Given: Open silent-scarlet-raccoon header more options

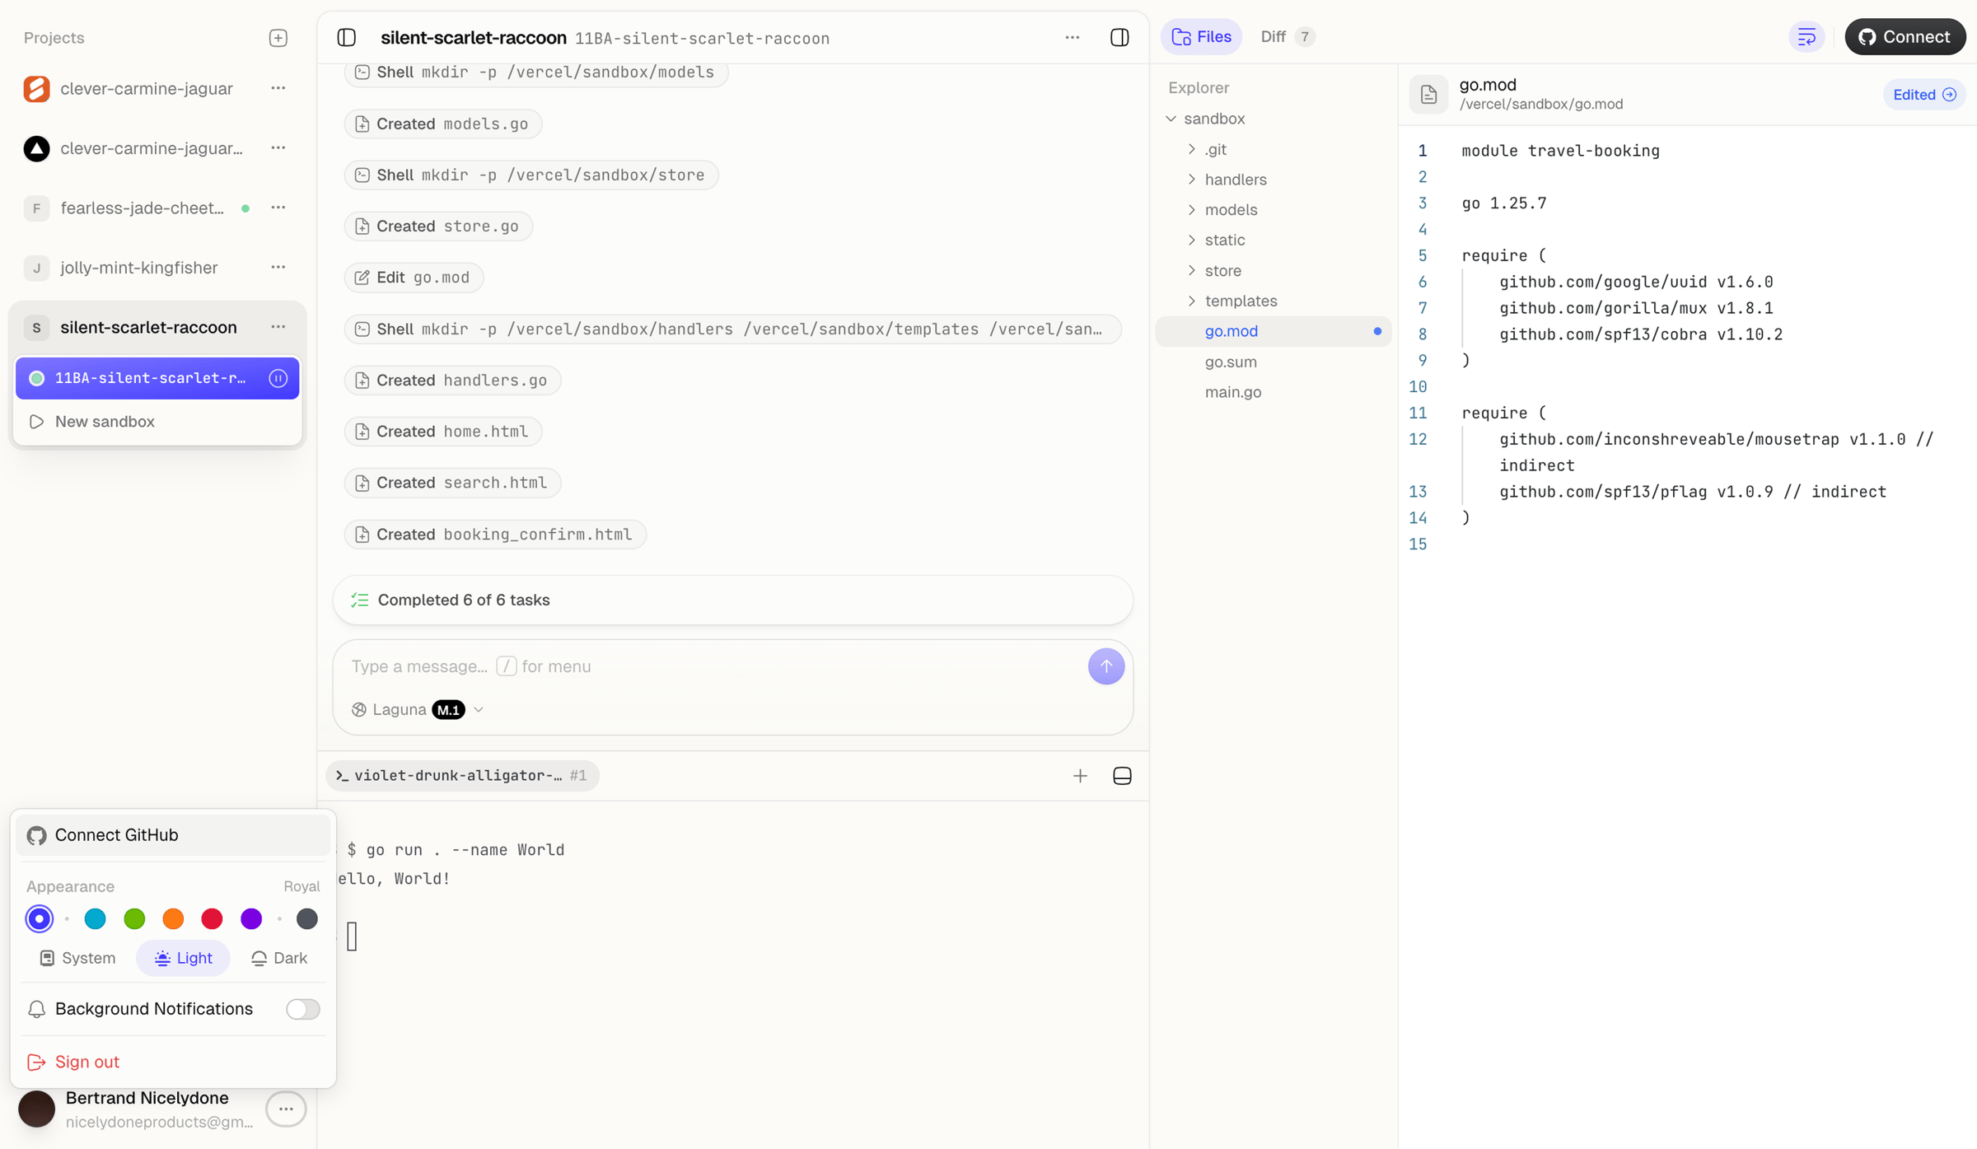Looking at the screenshot, I should tap(1072, 37).
